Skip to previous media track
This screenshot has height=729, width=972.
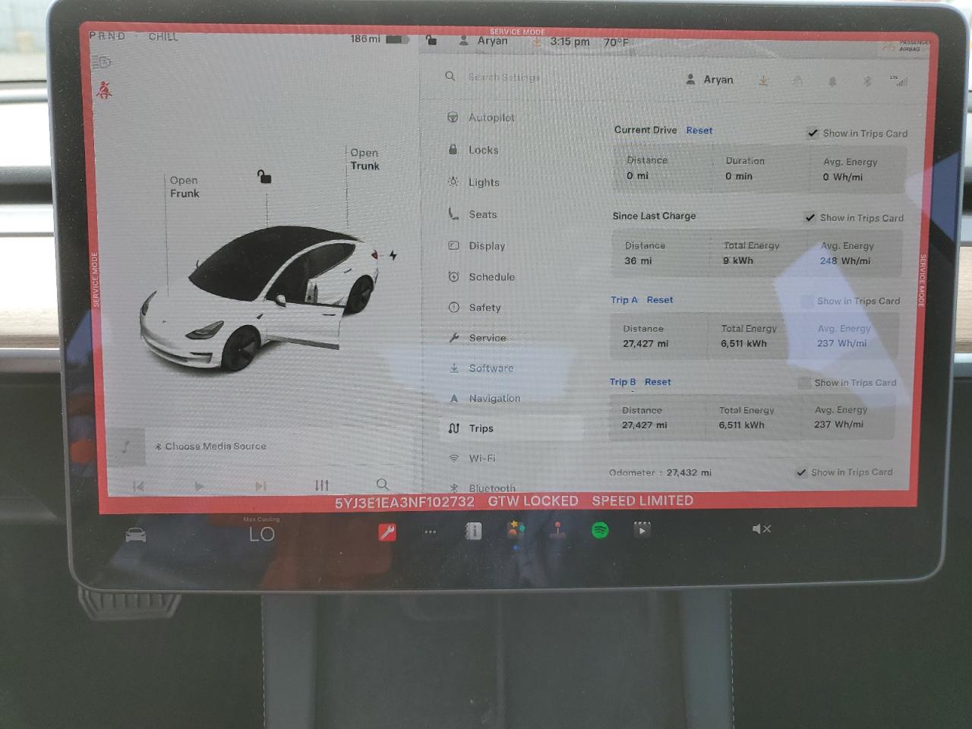138,486
